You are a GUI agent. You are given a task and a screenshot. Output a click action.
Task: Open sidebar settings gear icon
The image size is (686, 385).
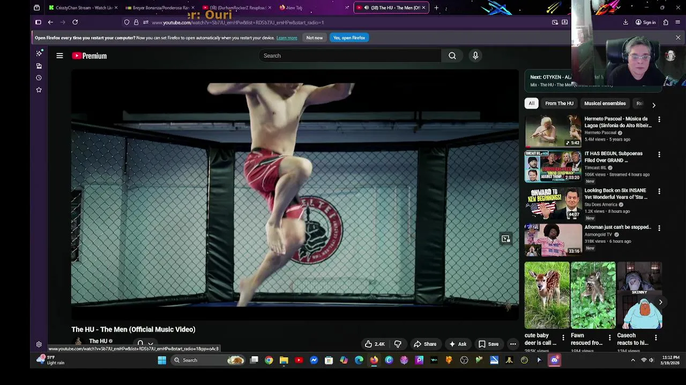click(x=39, y=345)
